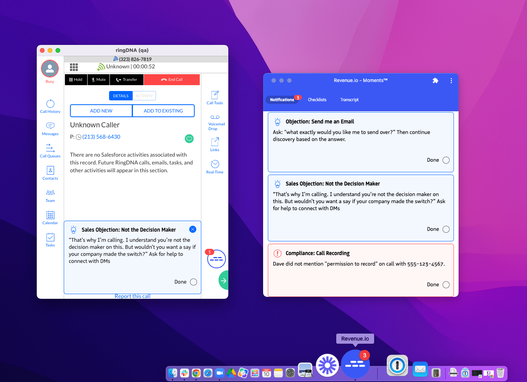
Task: Open Call Queues in sidebar
Action: pos(50,151)
